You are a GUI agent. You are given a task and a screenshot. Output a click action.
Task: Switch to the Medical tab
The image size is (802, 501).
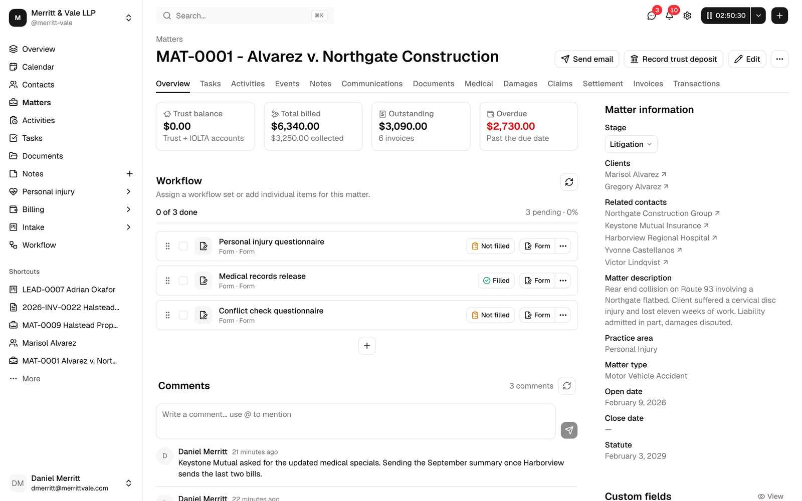pos(479,84)
